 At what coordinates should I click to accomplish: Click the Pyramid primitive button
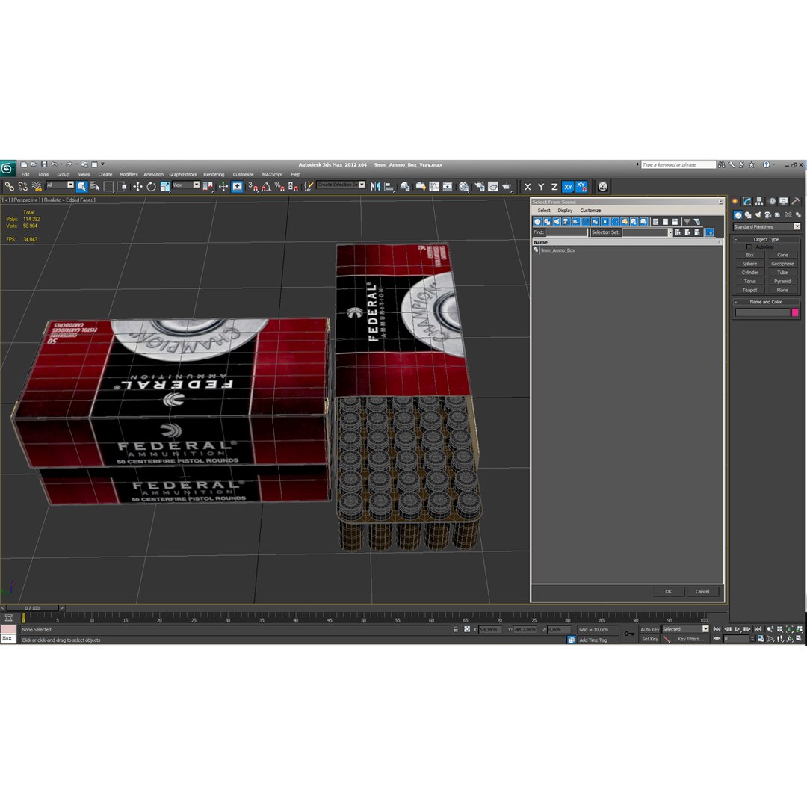[782, 282]
